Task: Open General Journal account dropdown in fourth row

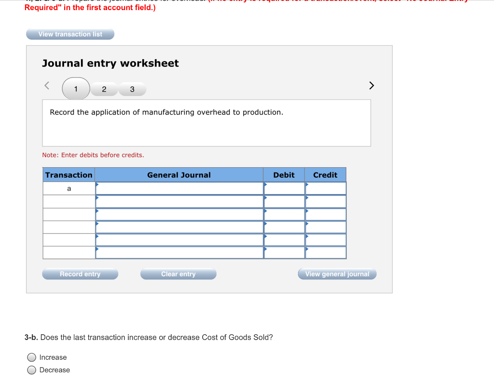Action: point(179,227)
